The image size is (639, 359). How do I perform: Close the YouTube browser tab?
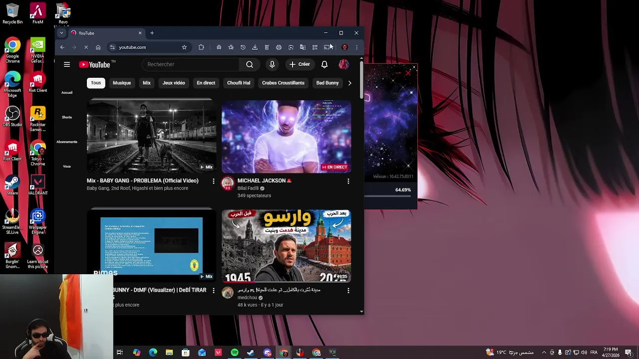[140, 33]
